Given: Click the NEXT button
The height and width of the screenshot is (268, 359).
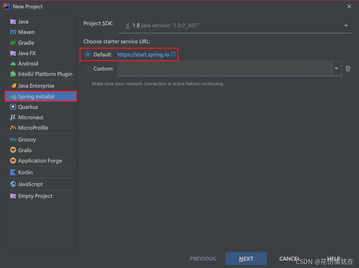Looking at the screenshot, I should pyautogui.click(x=246, y=259).
